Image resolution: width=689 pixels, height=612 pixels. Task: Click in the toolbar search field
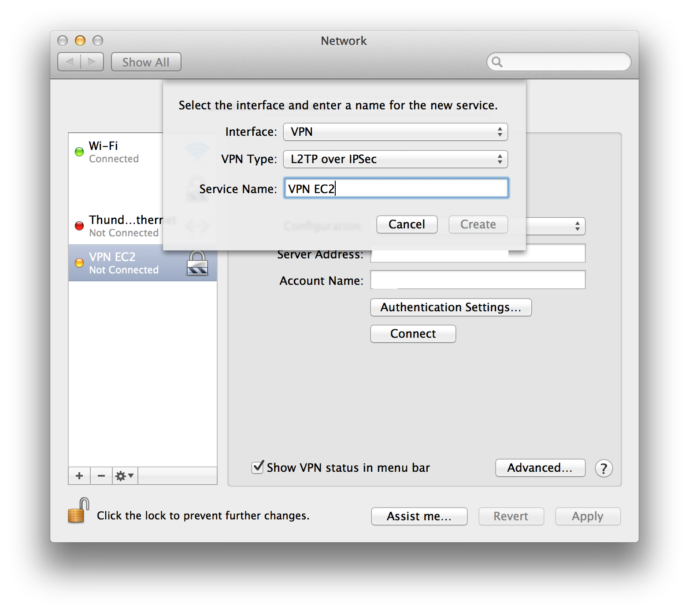[x=559, y=62]
